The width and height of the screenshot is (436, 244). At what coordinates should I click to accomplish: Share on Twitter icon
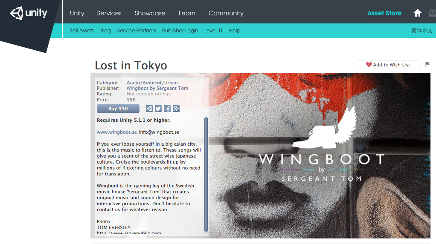click(158, 109)
